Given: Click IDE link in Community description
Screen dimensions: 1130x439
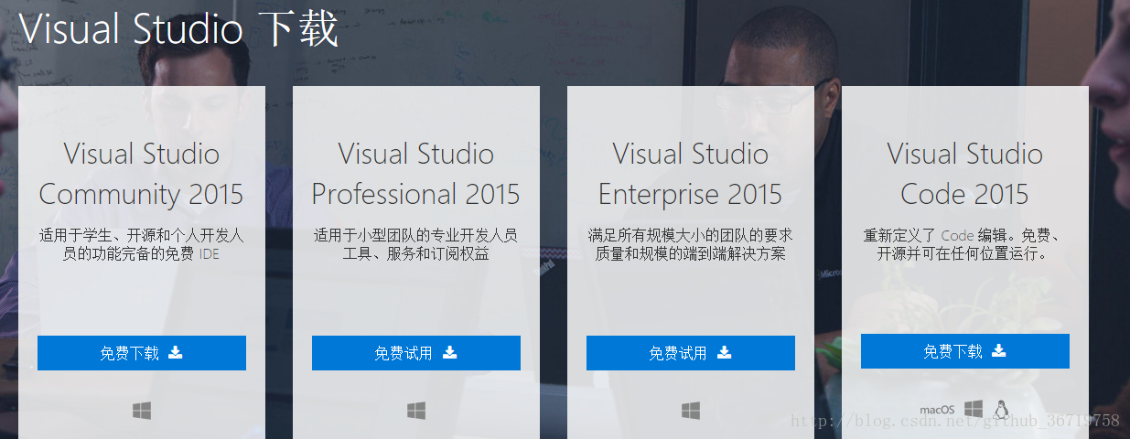Looking at the screenshot, I should click(210, 254).
